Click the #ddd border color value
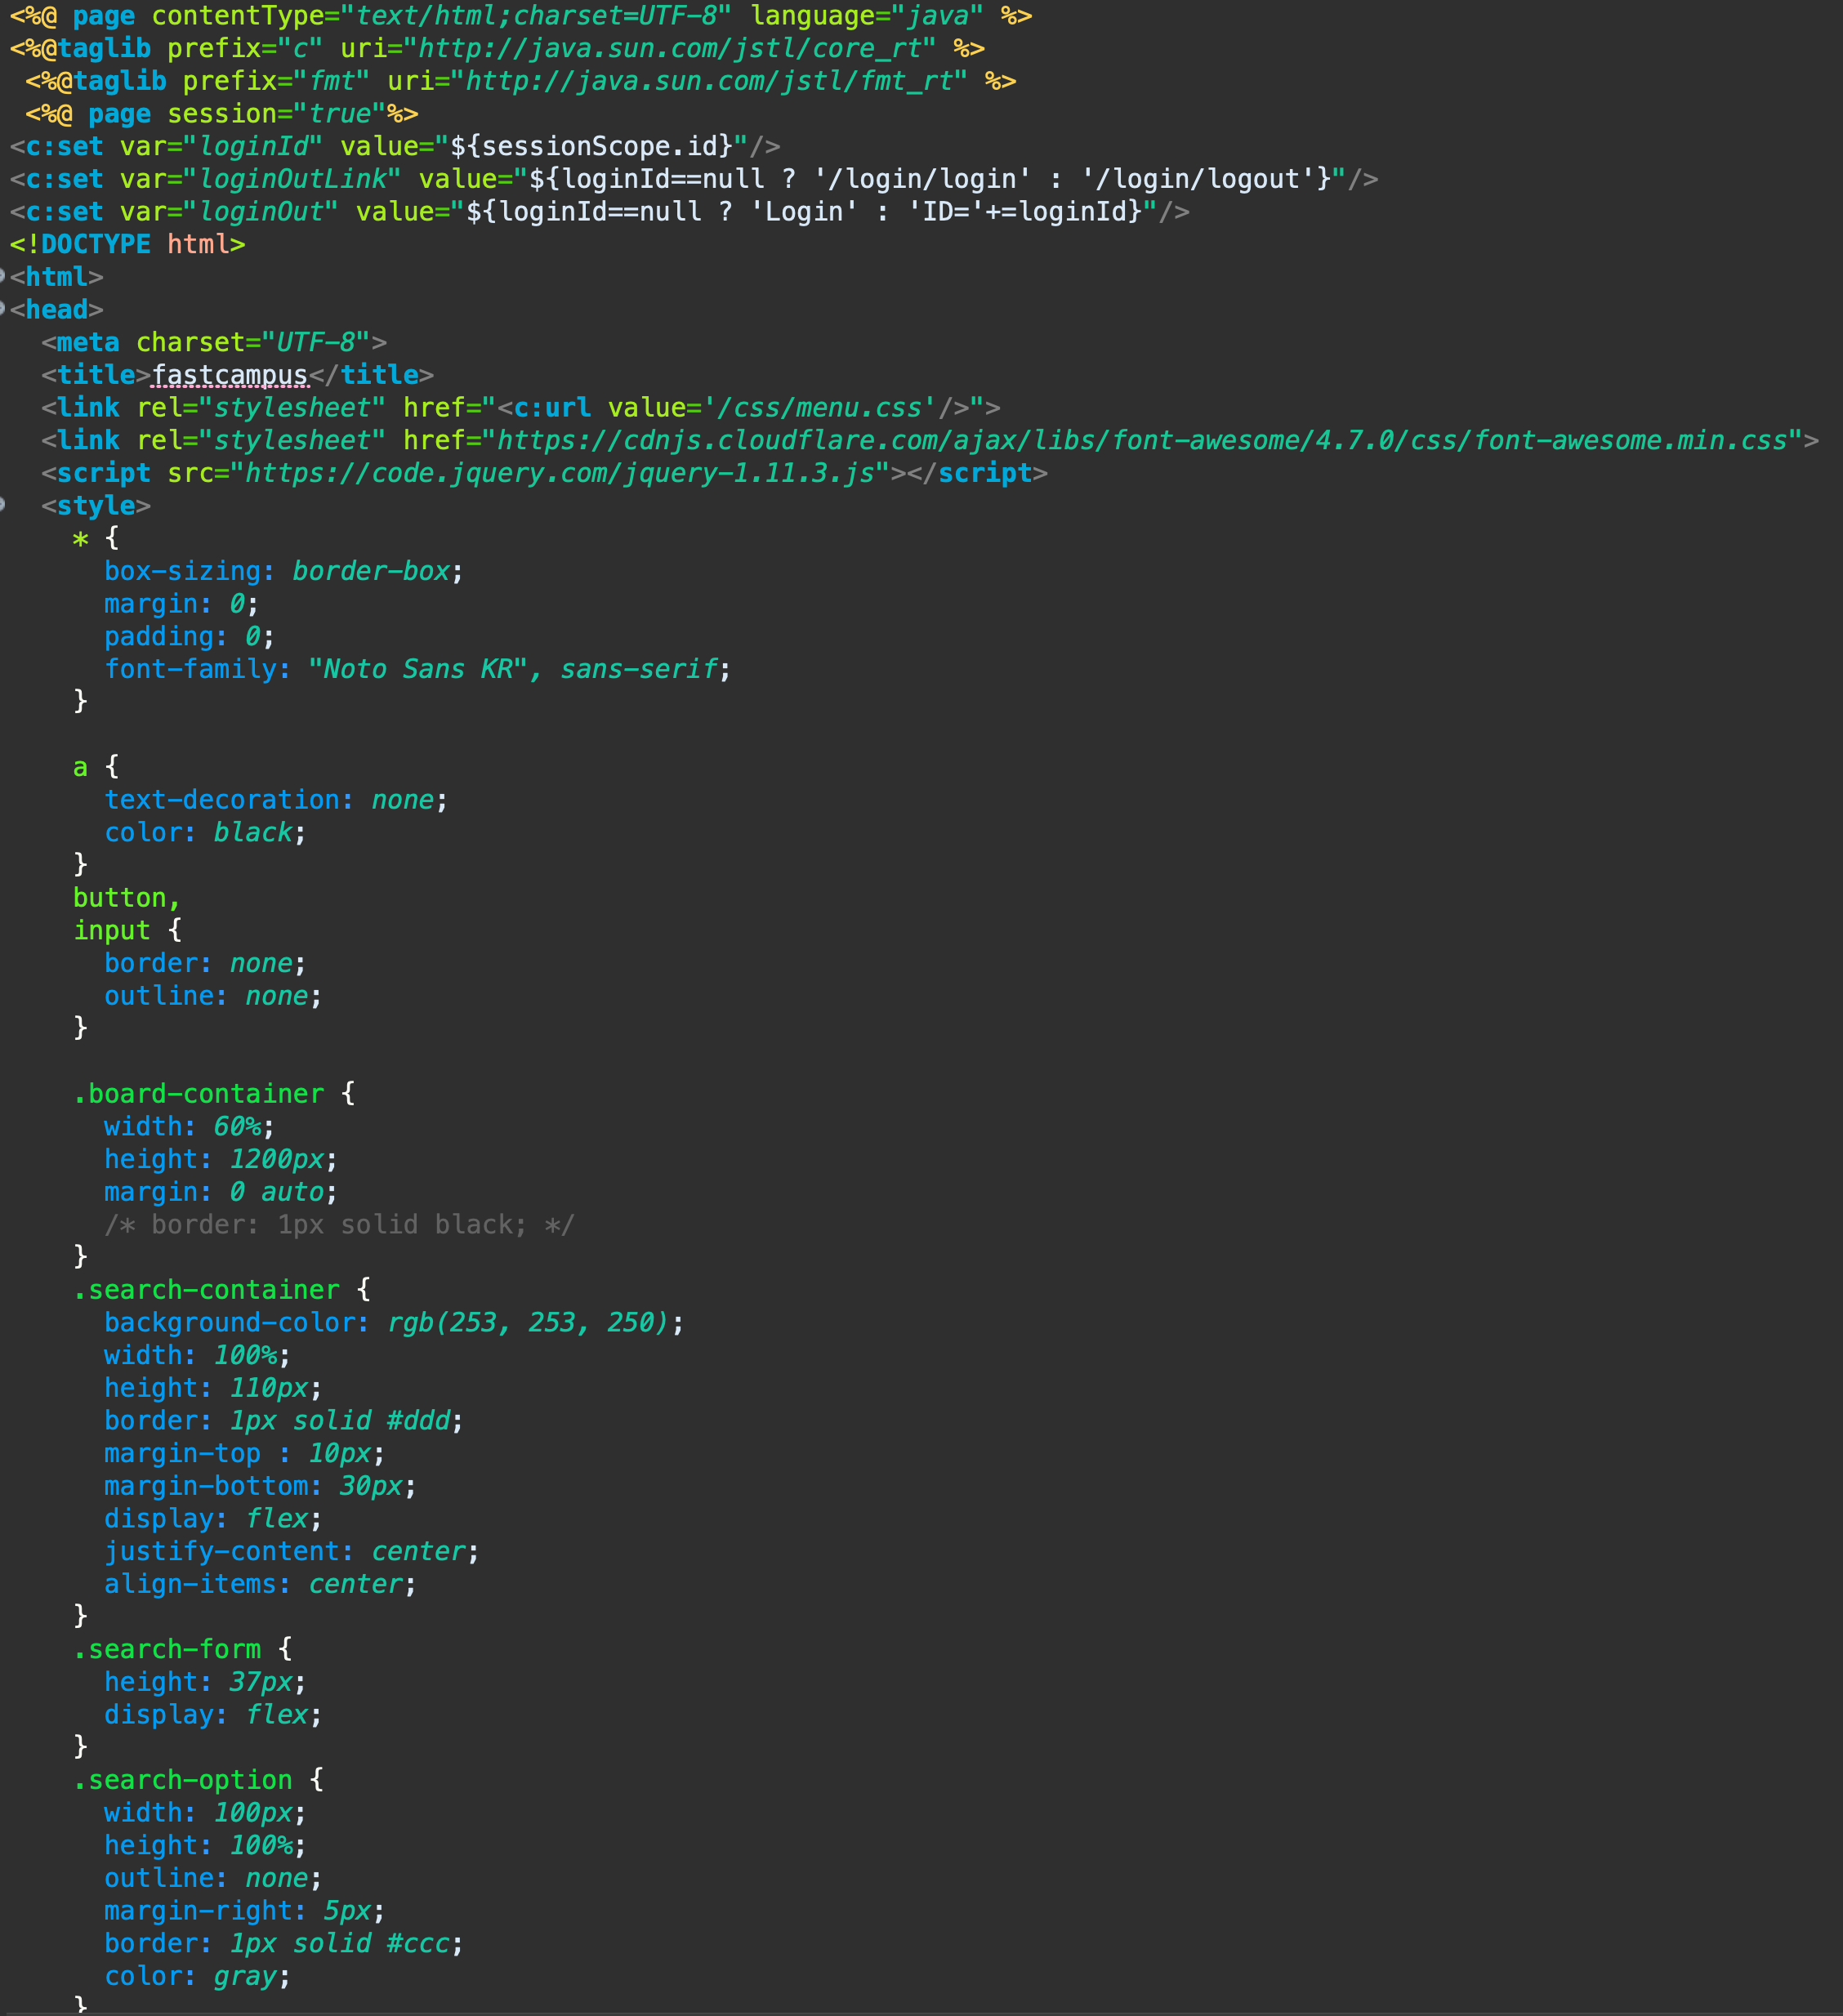1843x2016 pixels. [419, 1421]
